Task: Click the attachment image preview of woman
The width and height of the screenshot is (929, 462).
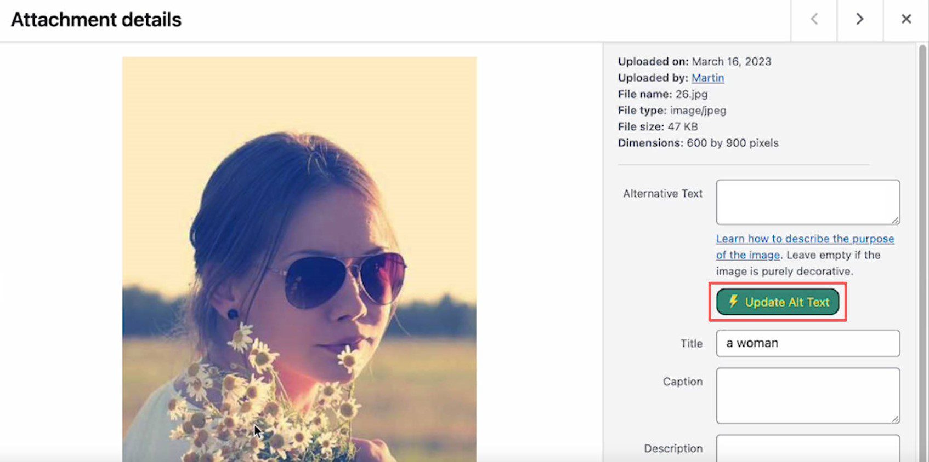Action: [x=299, y=259]
